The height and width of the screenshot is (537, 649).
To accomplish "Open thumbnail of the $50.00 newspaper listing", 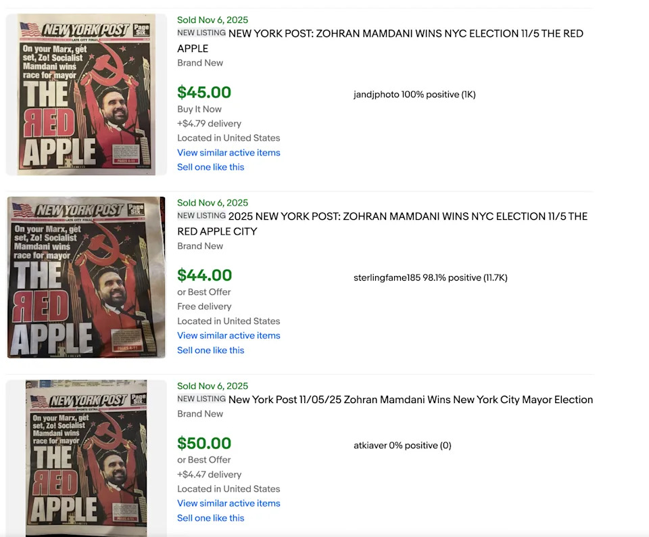I will [87, 459].
